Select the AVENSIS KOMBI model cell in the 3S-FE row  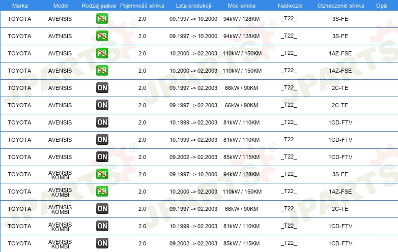click(x=60, y=175)
